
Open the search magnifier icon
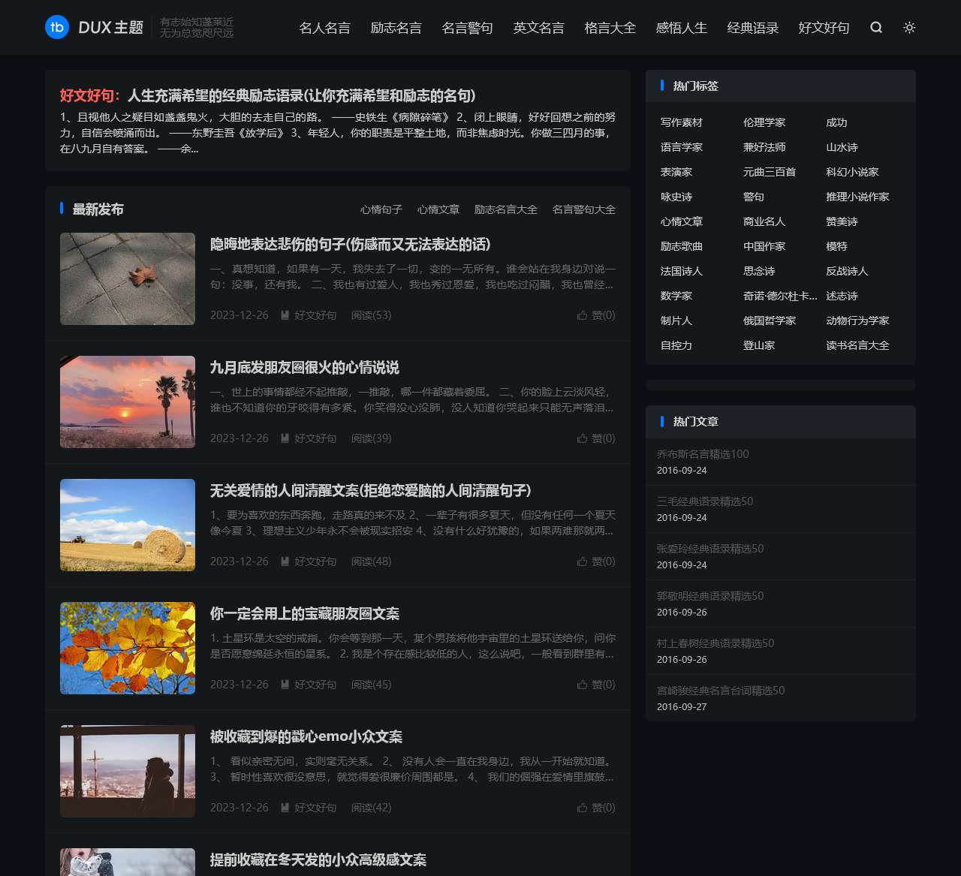click(x=876, y=27)
